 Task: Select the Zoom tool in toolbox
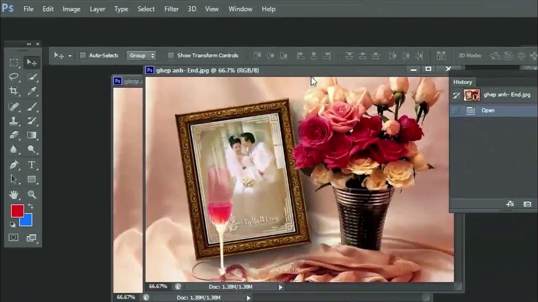click(32, 195)
